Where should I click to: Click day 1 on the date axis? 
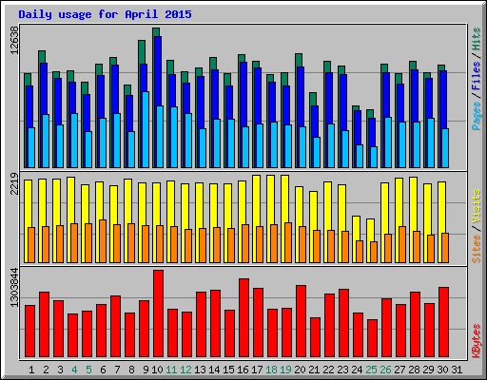31,370
